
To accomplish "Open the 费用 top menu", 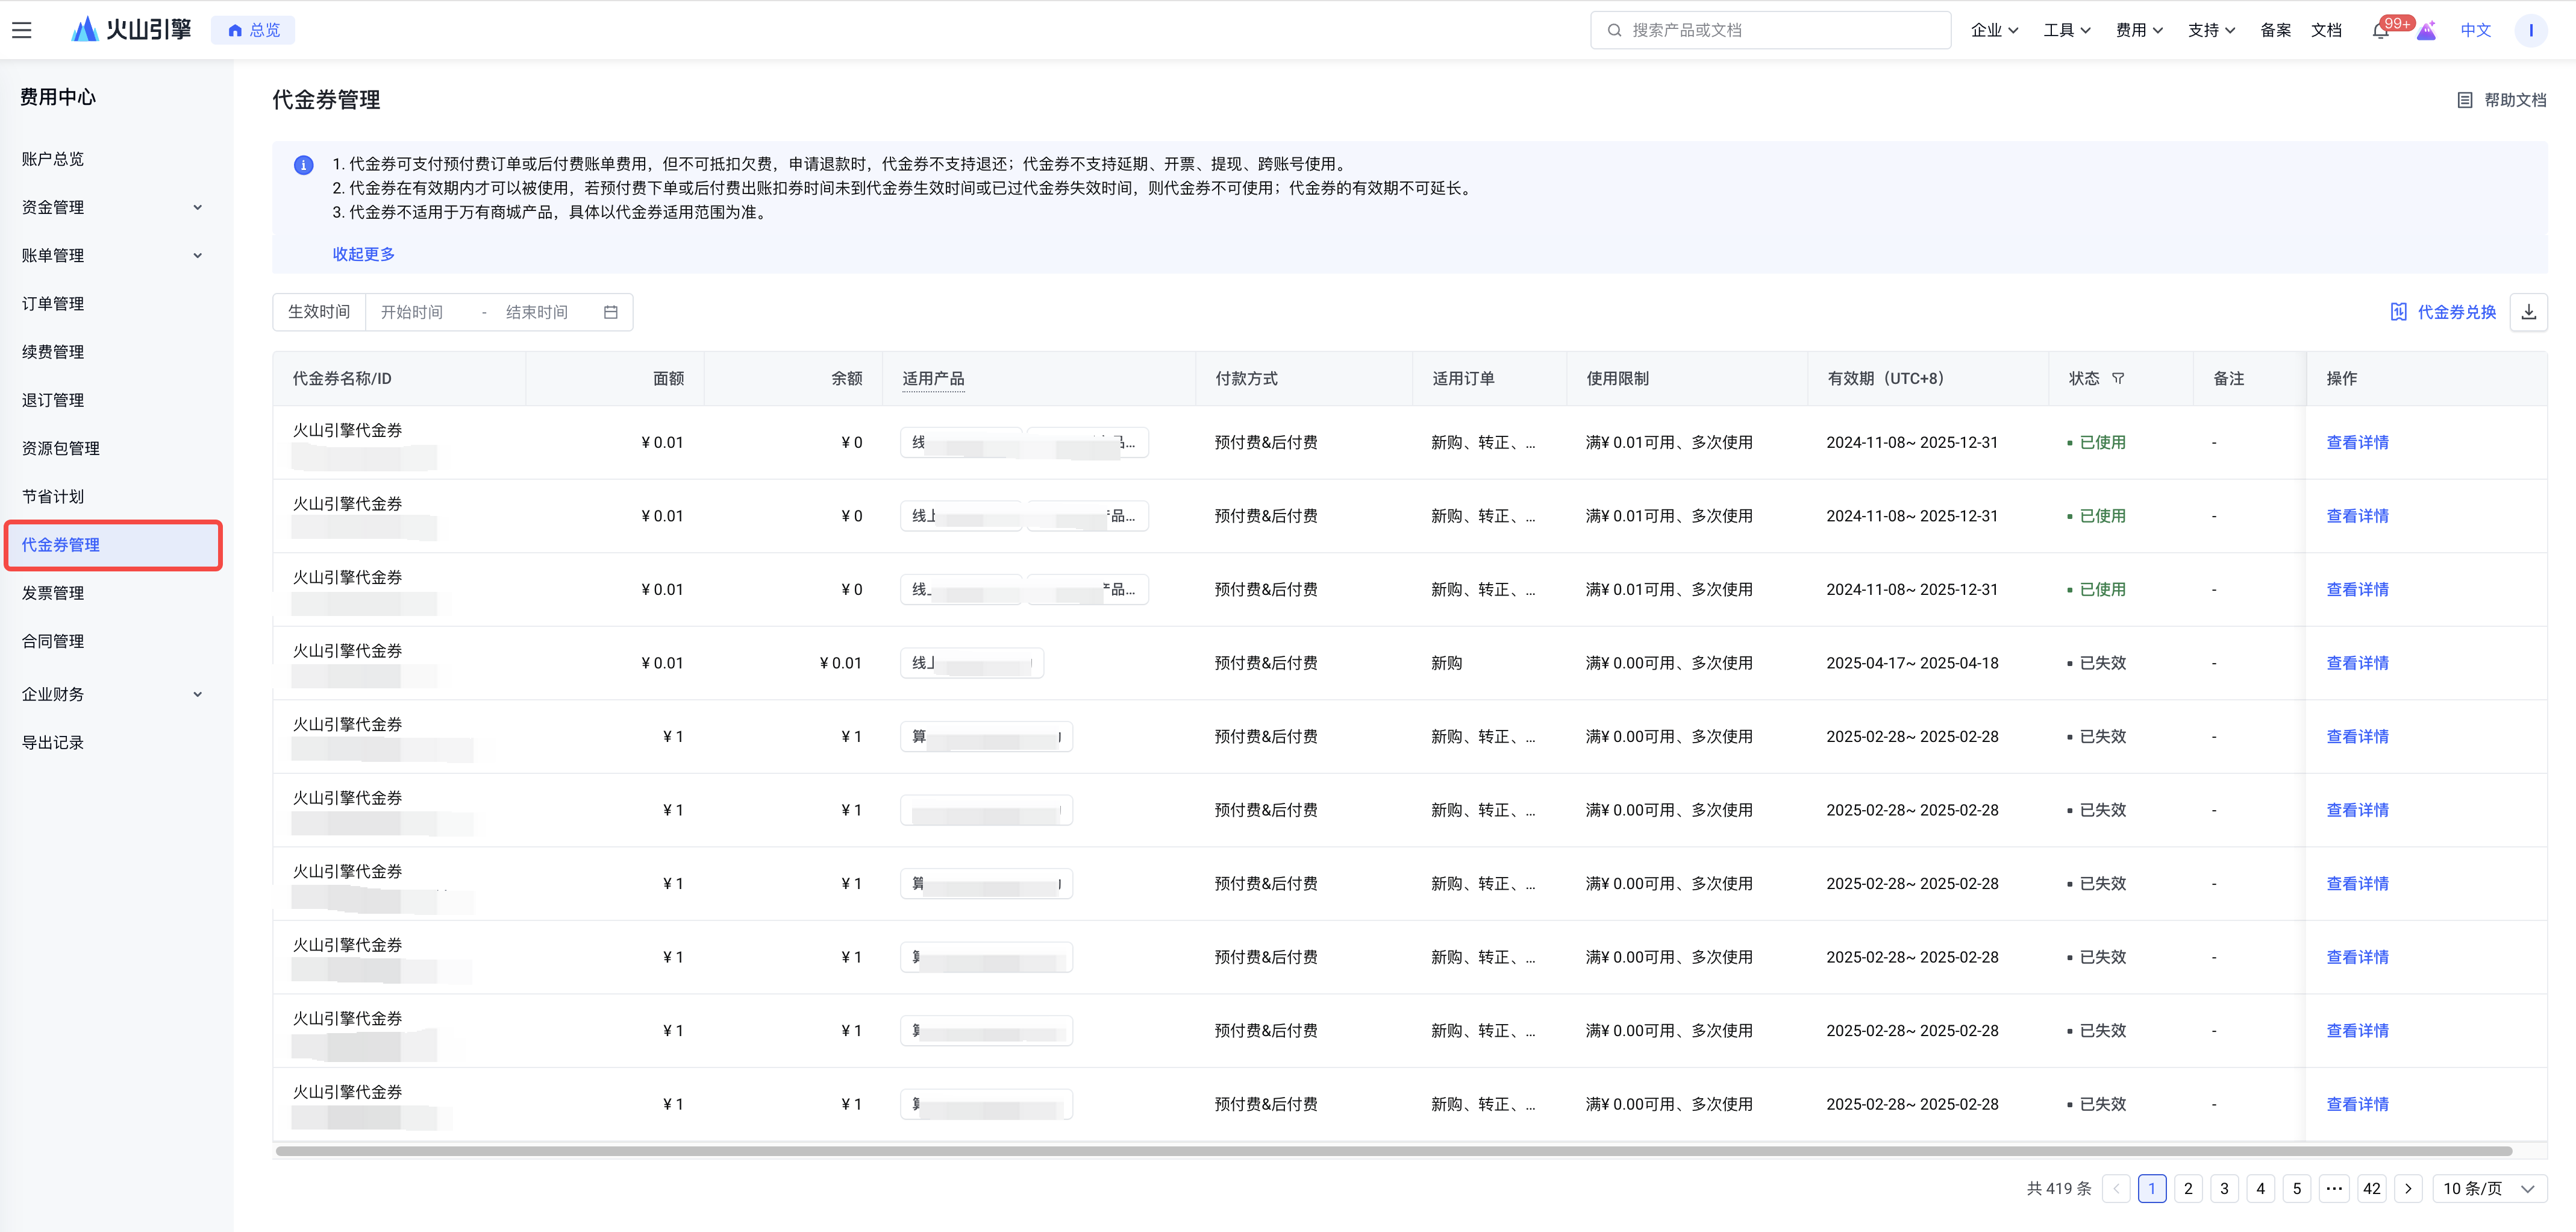I will pyautogui.click(x=2139, y=30).
